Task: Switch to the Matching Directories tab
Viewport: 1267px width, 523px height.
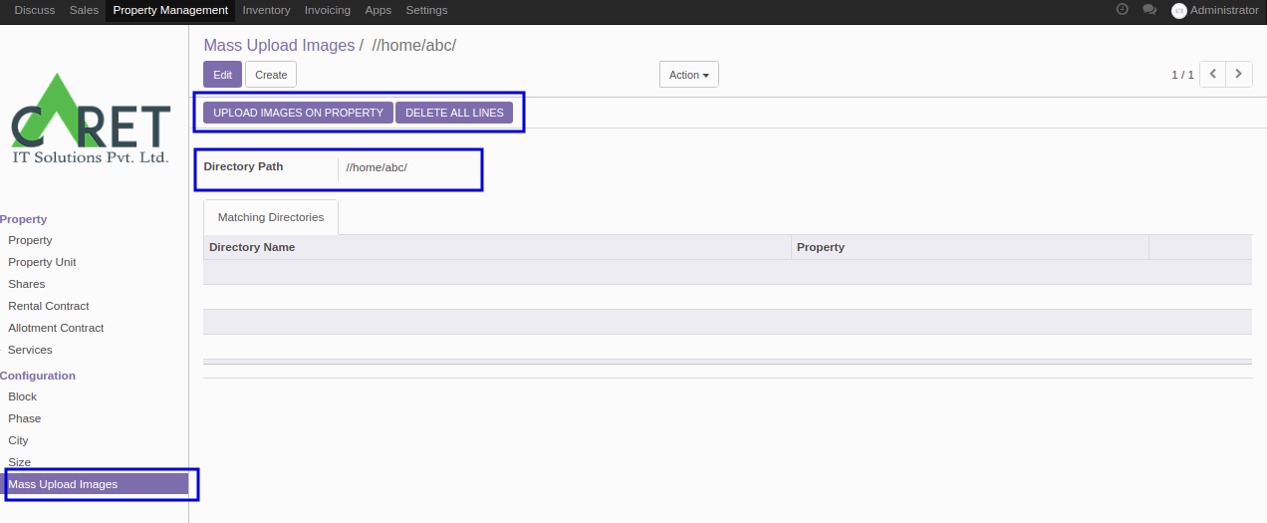Action: (x=271, y=217)
